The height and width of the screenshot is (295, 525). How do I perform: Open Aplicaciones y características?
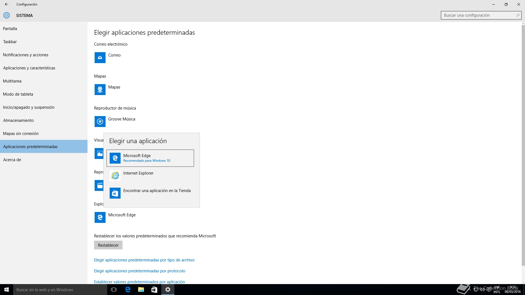pos(44,68)
